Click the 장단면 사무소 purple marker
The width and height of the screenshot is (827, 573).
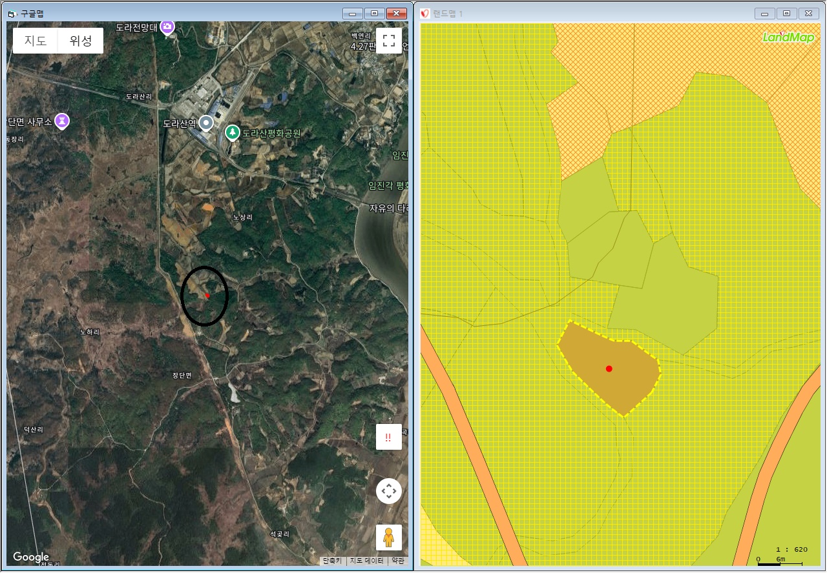[x=62, y=120]
